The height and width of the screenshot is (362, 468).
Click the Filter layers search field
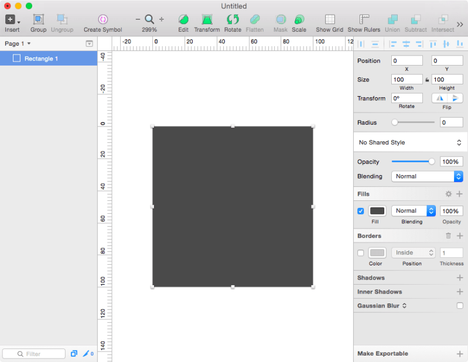point(34,354)
